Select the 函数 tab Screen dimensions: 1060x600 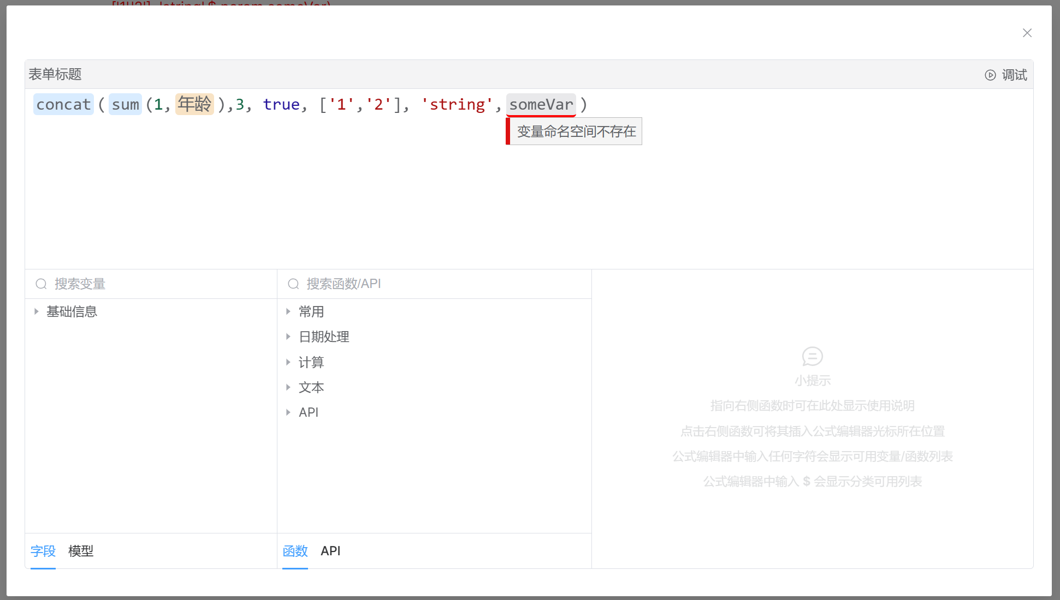tap(295, 551)
